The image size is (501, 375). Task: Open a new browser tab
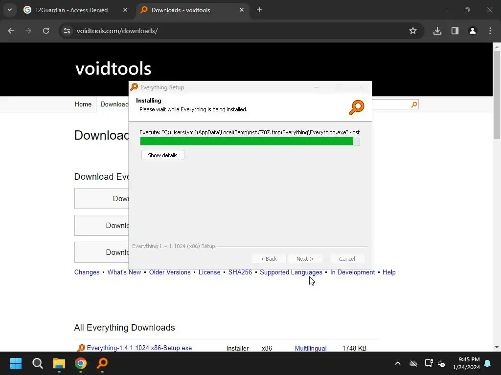click(259, 10)
